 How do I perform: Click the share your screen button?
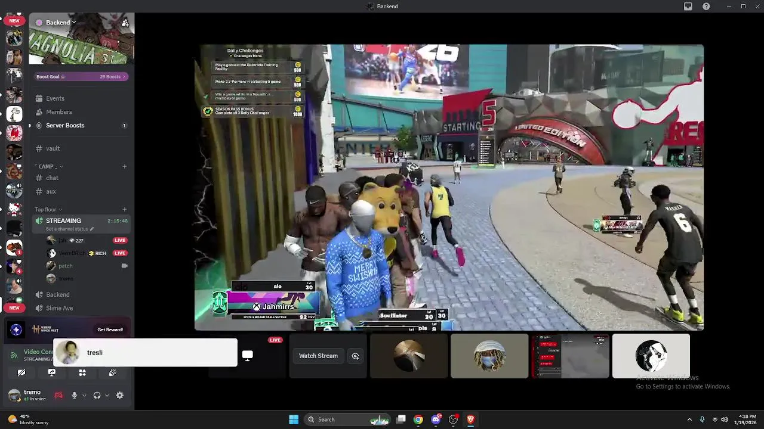(52, 372)
